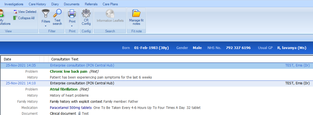
Task: Collapse the 25-Nov-2021 14:35 consultation row
Action: 156,65
